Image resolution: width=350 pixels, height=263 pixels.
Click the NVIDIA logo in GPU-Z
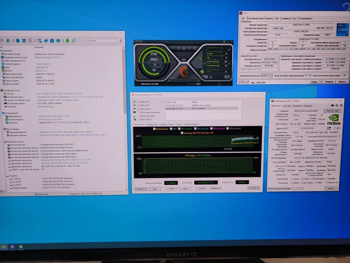click(333, 119)
